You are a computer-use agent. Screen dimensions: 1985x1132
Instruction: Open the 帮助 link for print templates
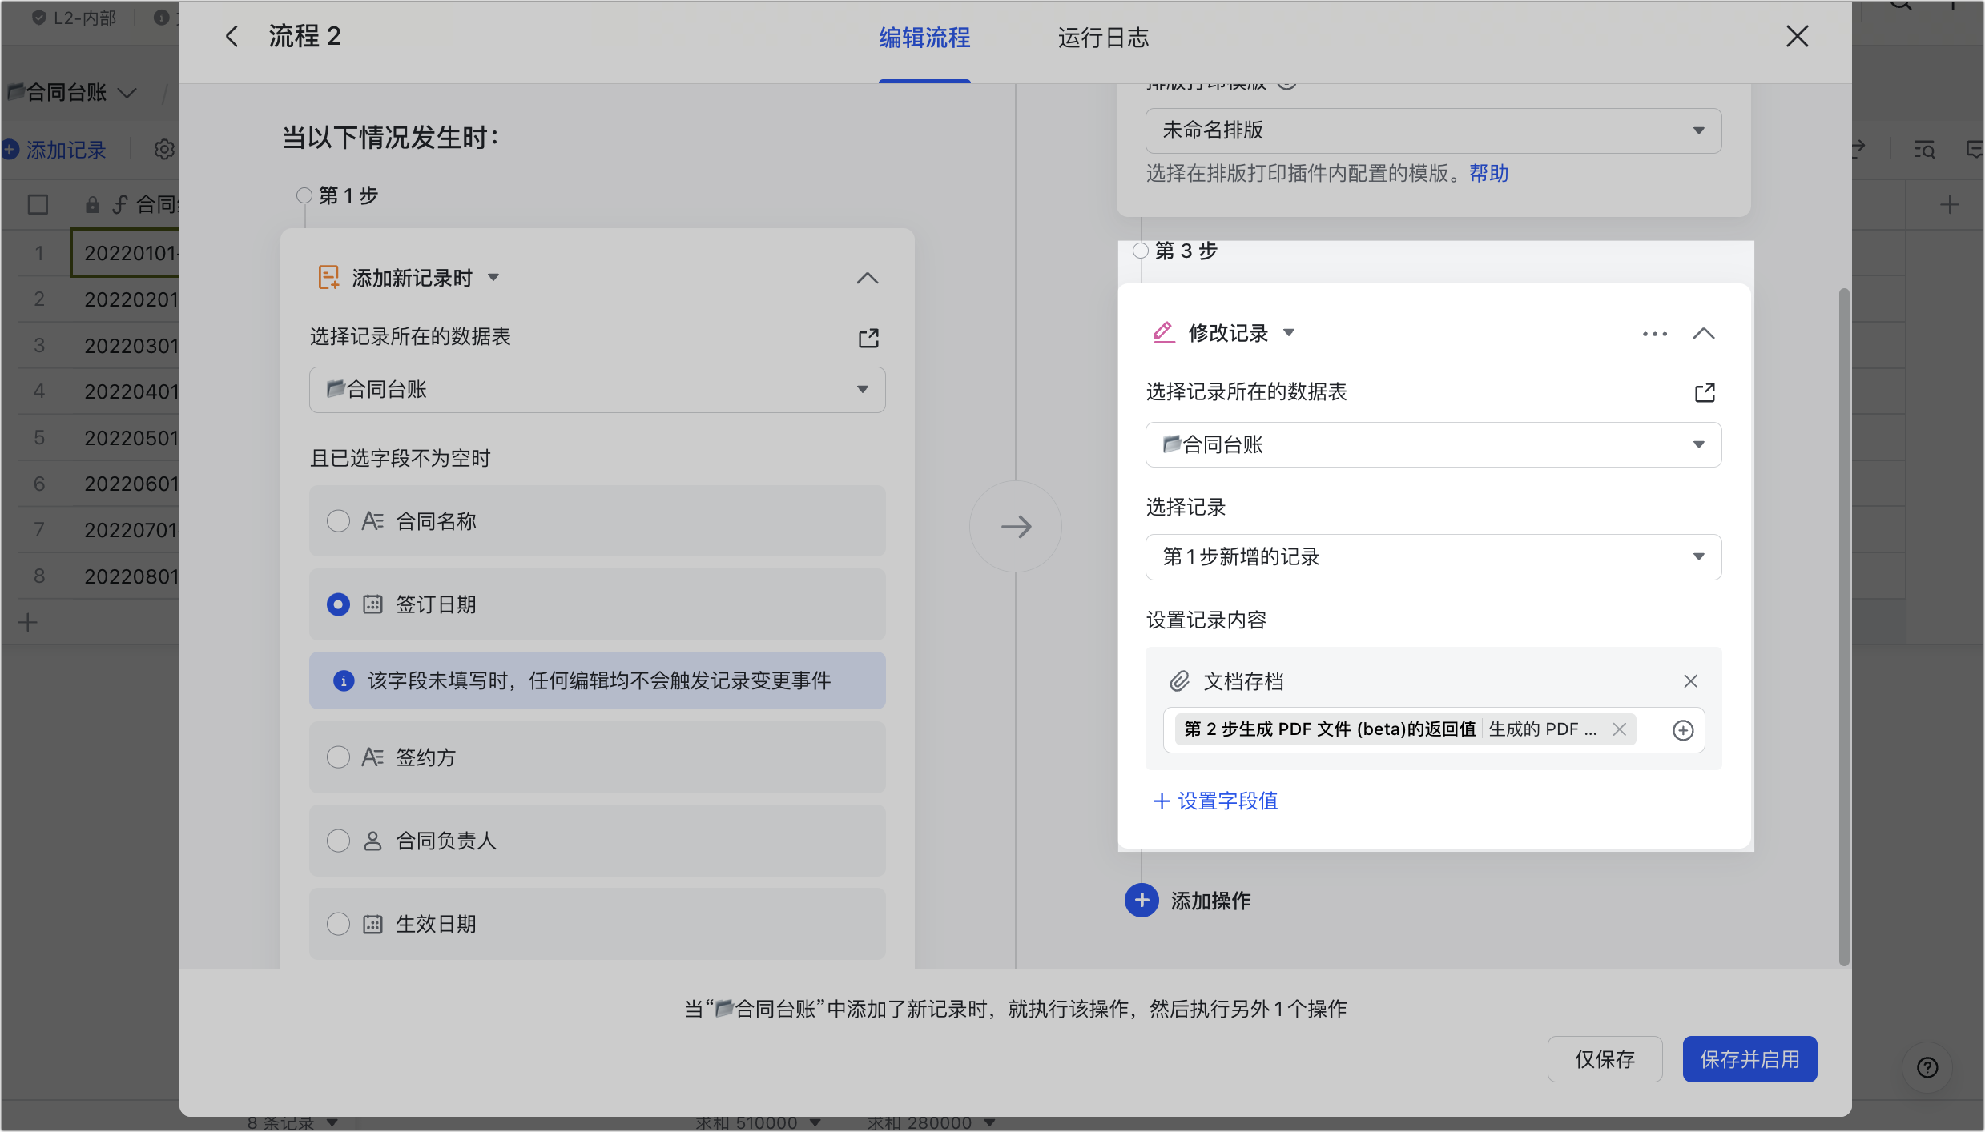tap(1488, 173)
